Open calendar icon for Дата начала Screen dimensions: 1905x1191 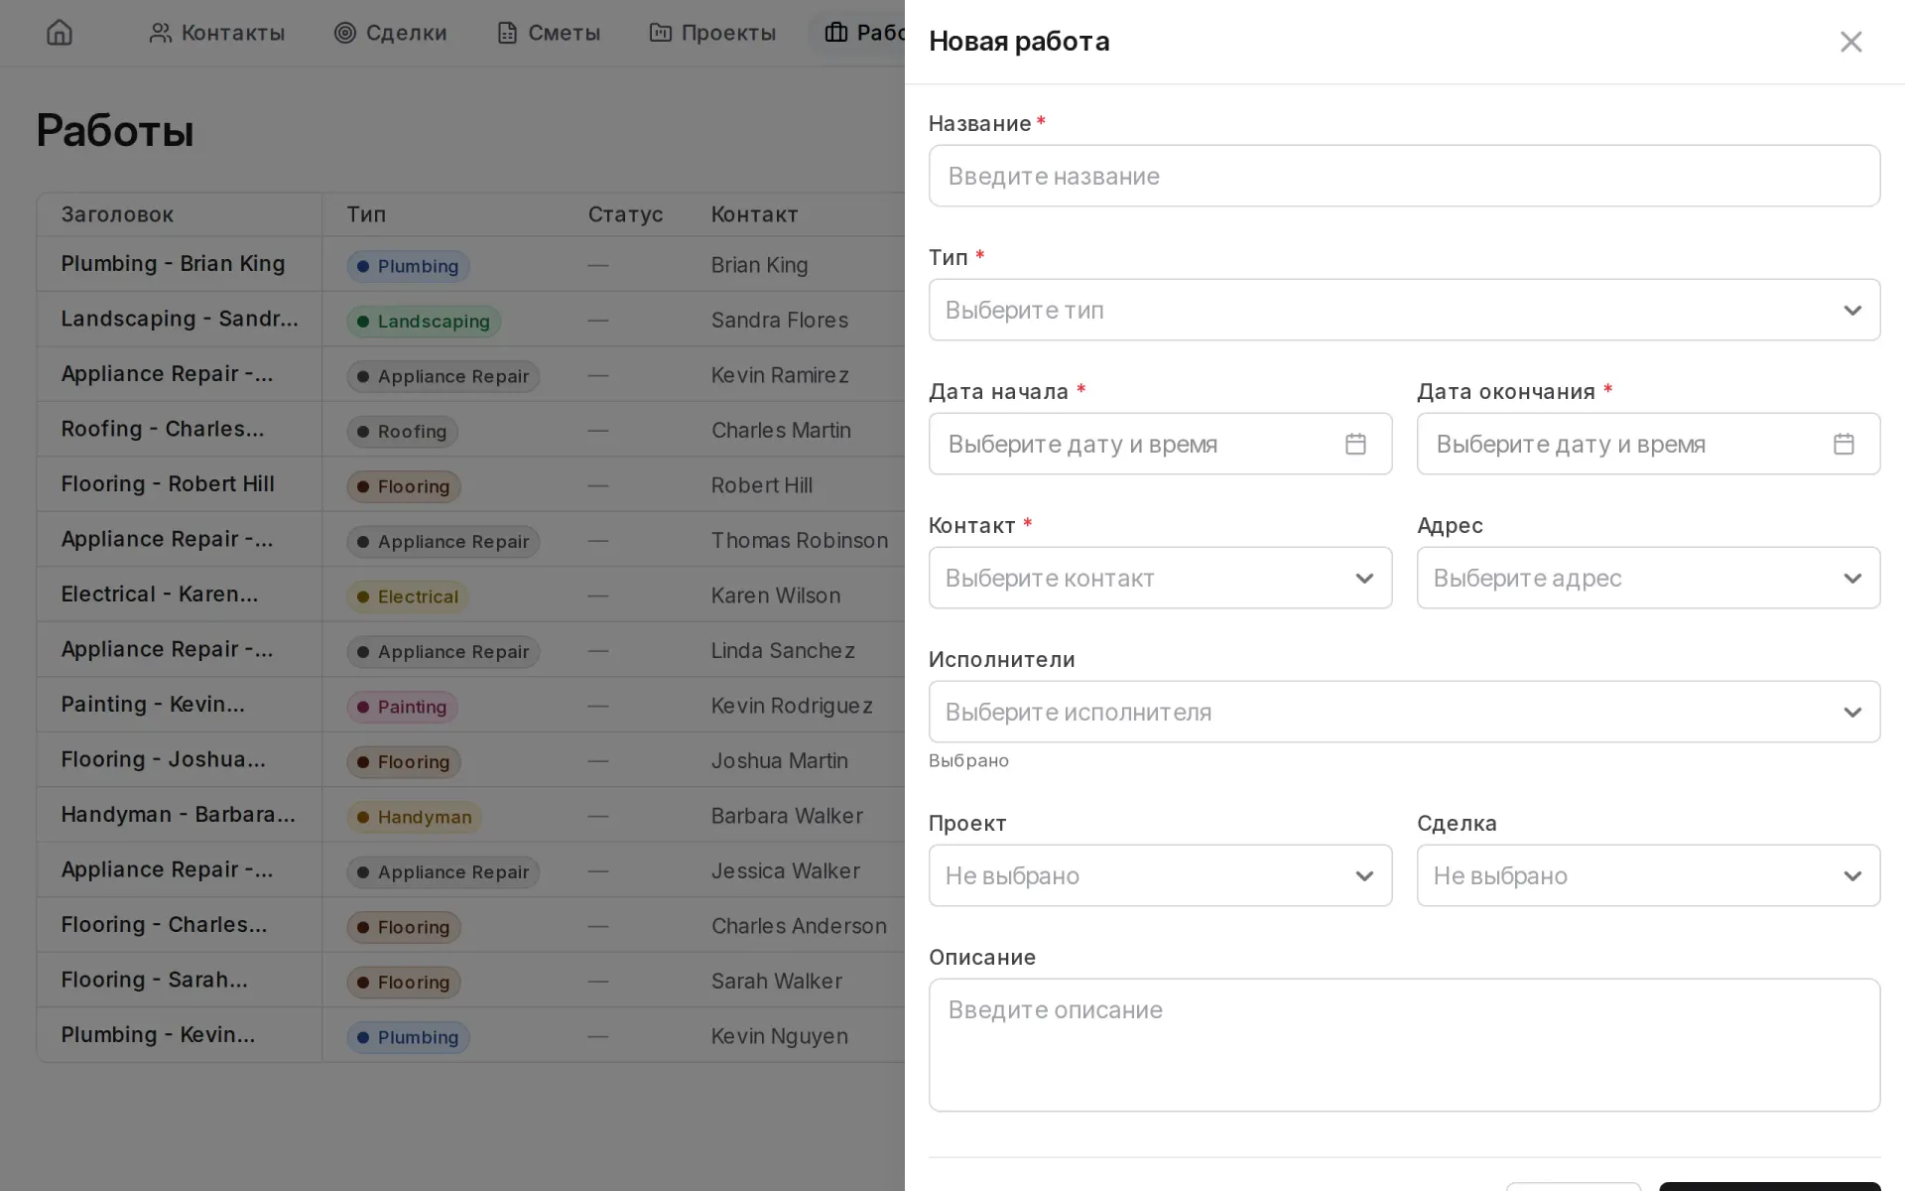point(1355,444)
